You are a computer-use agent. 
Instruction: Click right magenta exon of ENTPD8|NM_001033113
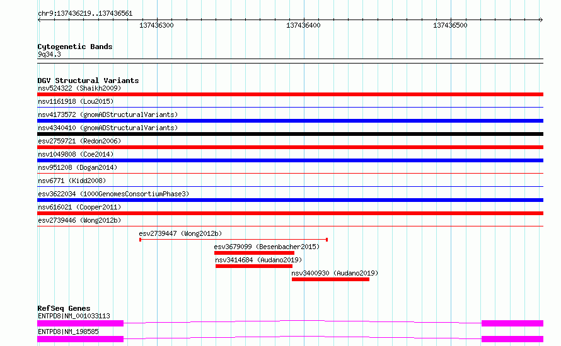(x=512, y=323)
